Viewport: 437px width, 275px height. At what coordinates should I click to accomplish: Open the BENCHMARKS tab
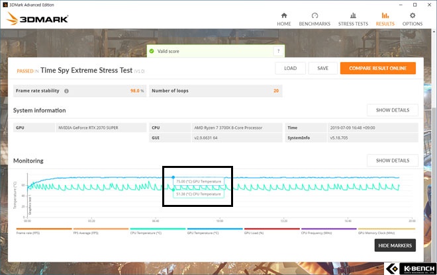315,19
